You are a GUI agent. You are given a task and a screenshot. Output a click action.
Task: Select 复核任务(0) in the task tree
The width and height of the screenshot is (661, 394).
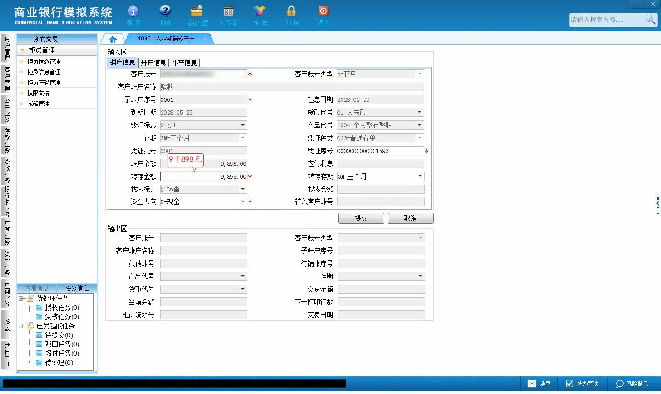tap(62, 317)
